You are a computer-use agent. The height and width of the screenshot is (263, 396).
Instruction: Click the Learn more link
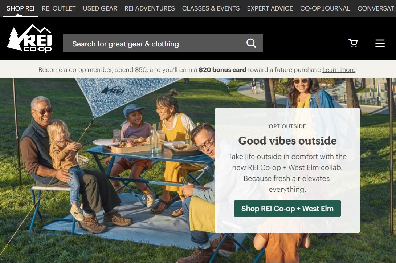pos(339,70)
